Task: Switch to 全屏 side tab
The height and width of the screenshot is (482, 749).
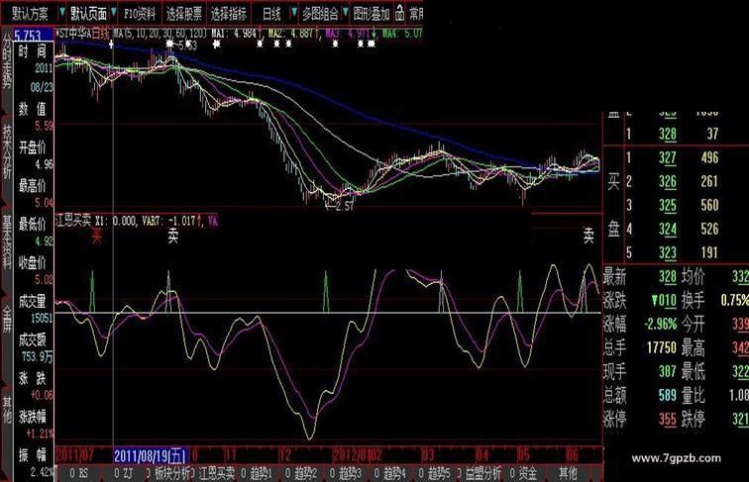Action: 7,321
